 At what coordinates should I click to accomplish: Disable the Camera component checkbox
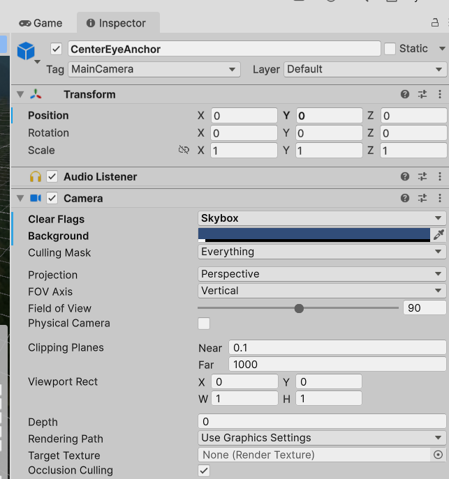pyautogui.click(x=52, y=198)
